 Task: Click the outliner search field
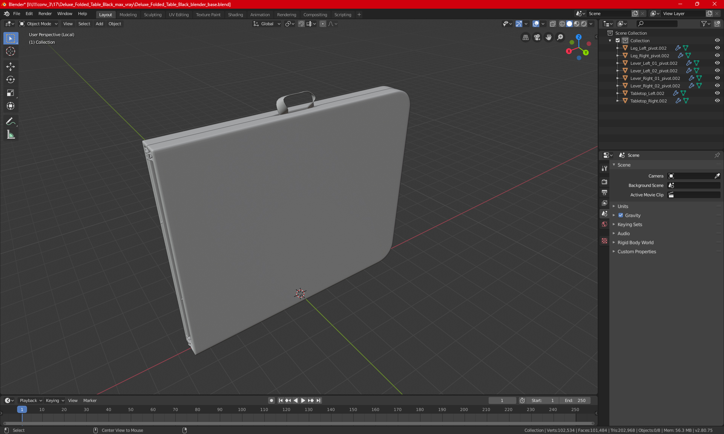657,24
